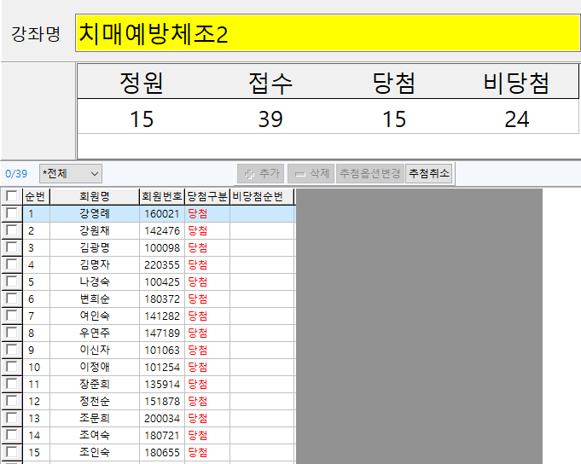
Task: Click the 당첨 status in 조인숙 row
Action: (x=197, y=452)
